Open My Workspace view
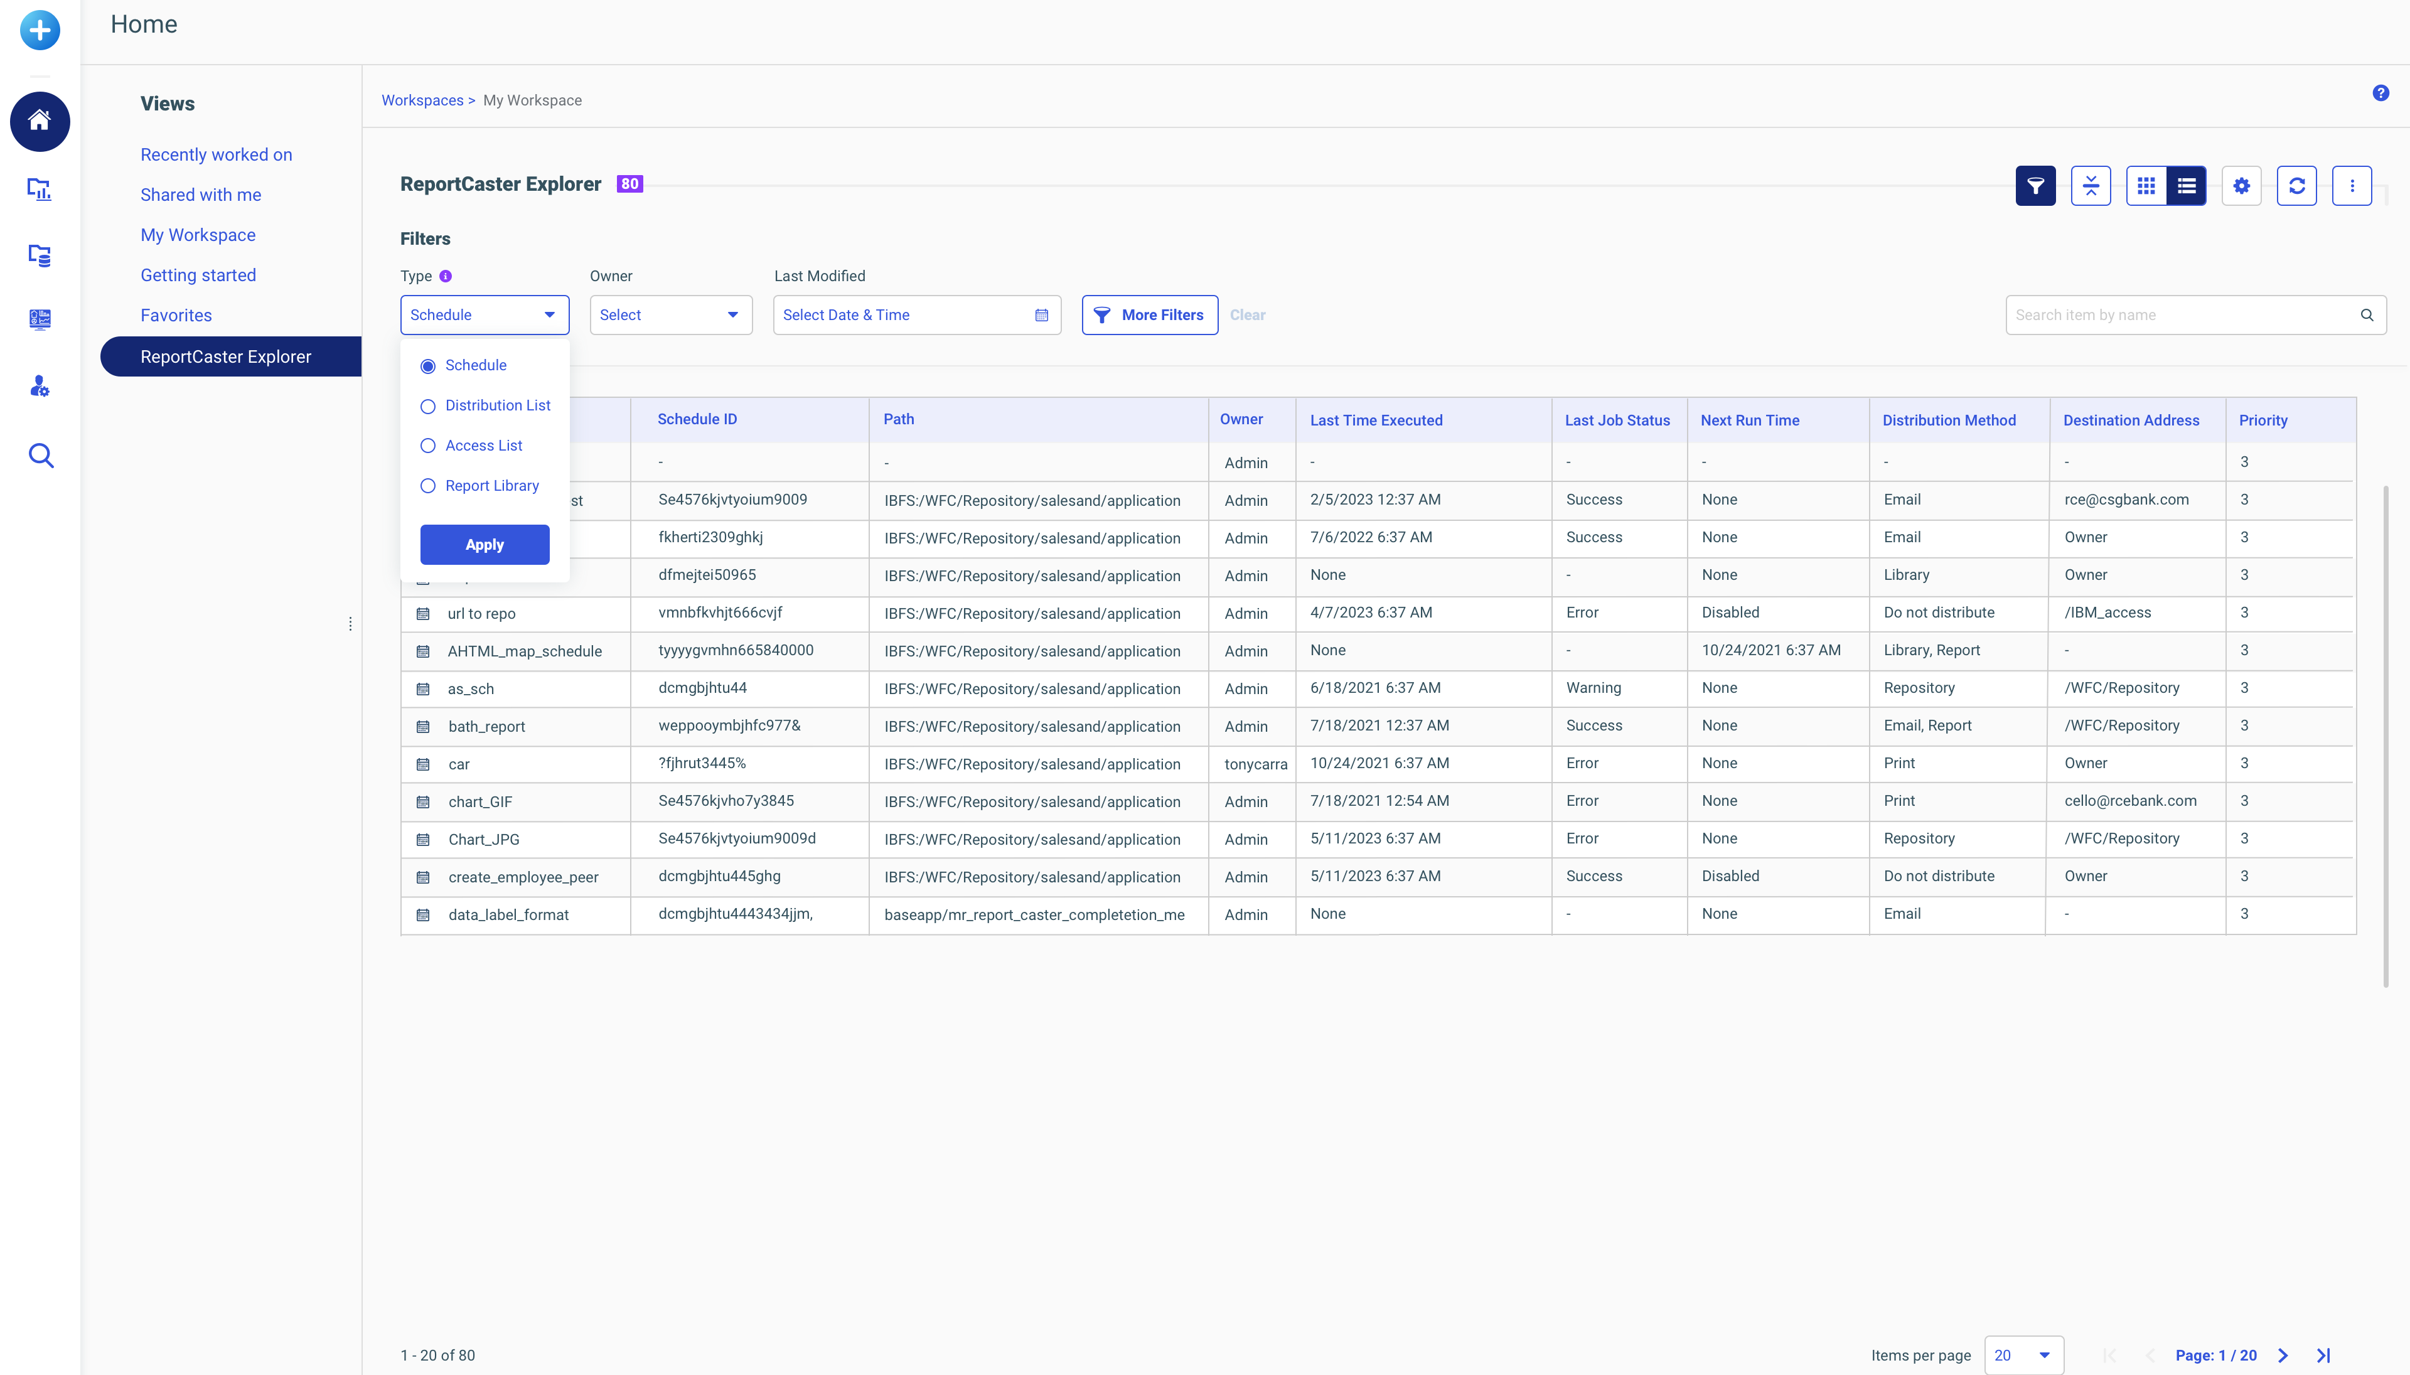The width and height of the screenshot is (2410, 1375). 198,235
